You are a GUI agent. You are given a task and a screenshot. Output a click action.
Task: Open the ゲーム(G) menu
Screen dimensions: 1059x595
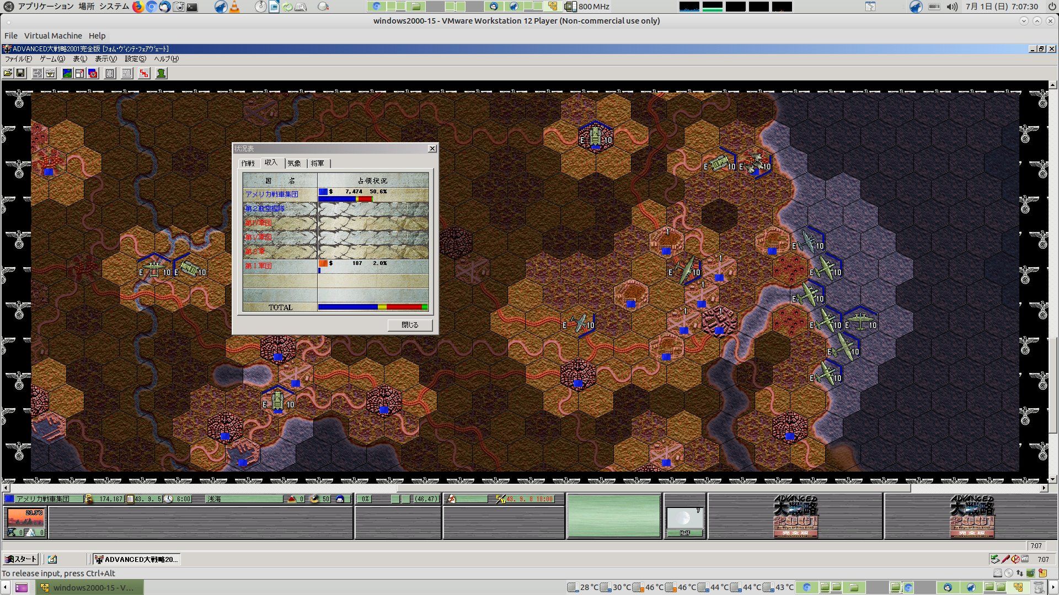(52, 59)
